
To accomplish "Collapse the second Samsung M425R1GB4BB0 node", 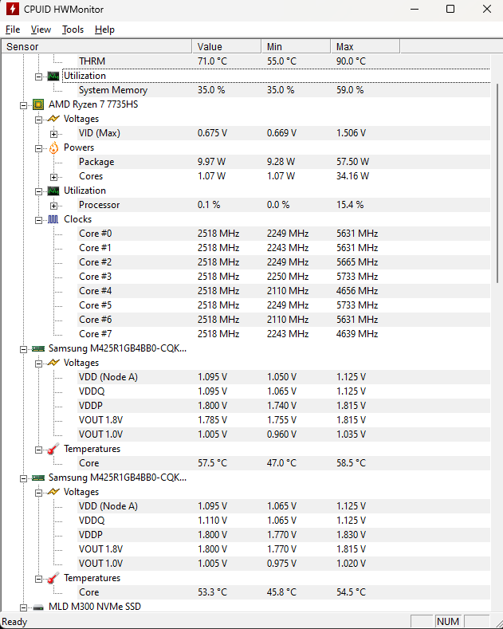I will [x=24, y=478].
